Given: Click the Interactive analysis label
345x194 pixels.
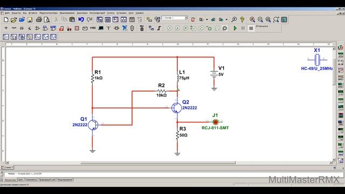Looking at the screenshot, I should tap(262, 26).
